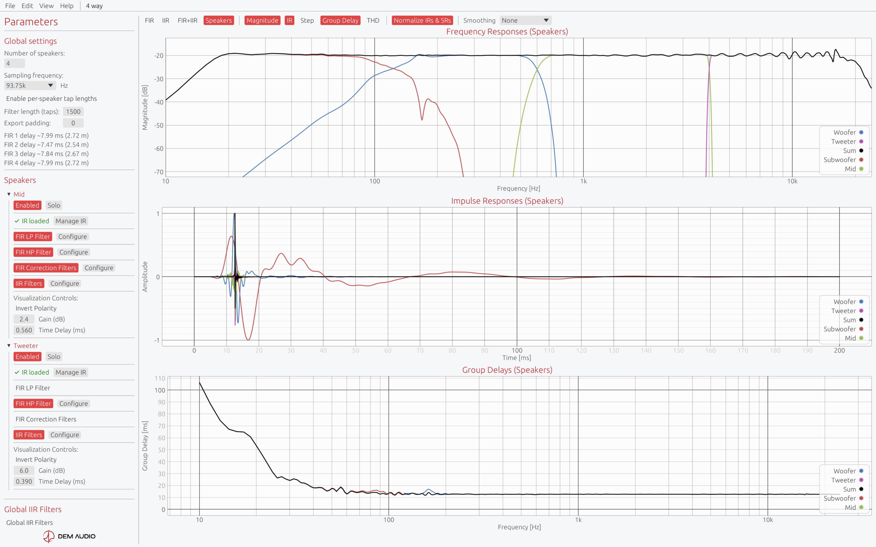
Task: Click the red Subwoofer legend dot in Group Delays
Action: [x=861, y=498]
